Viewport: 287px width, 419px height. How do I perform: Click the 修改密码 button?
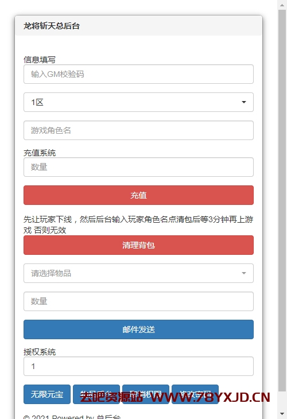click(x=195, y=394)
